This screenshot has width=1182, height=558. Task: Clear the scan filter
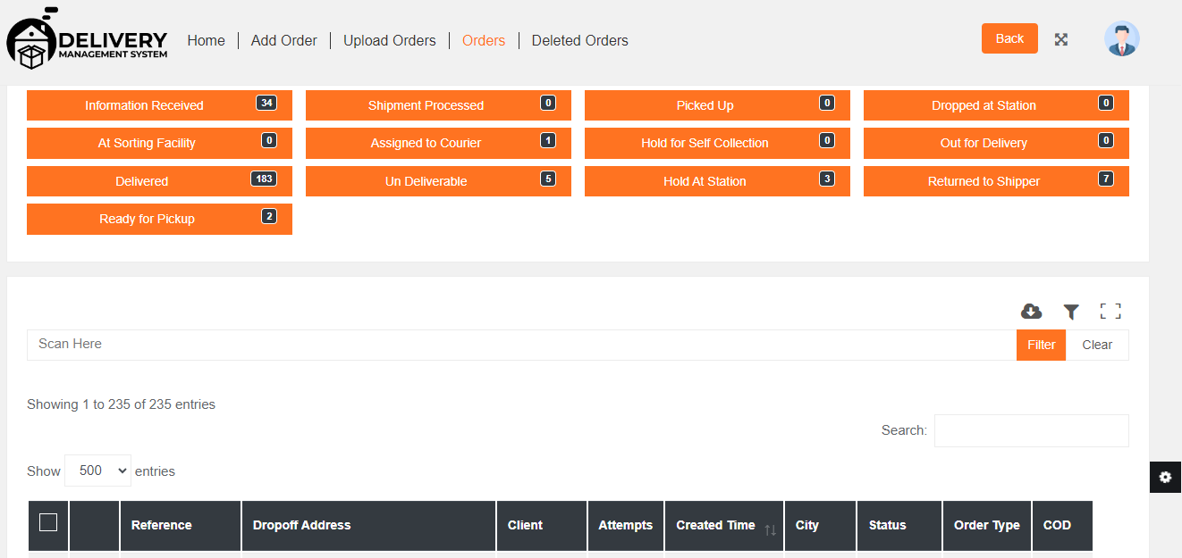[x=1097, y=345]
